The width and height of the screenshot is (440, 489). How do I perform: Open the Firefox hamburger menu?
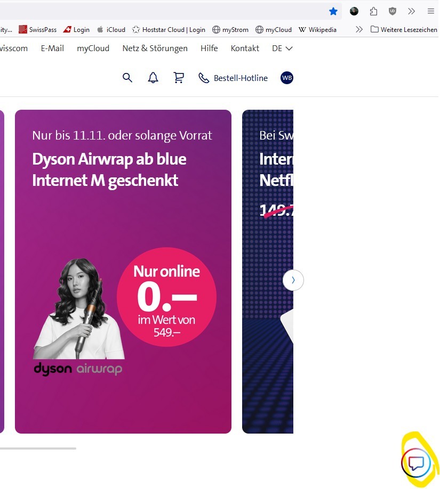tap(431, 11)
